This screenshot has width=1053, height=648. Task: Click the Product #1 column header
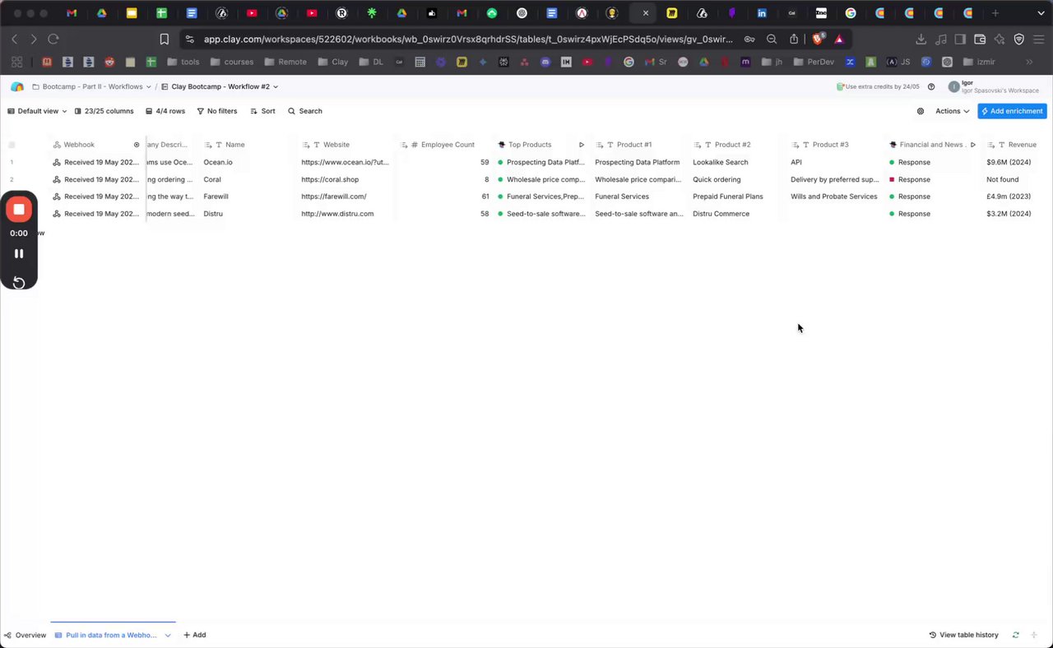point(640,145)
